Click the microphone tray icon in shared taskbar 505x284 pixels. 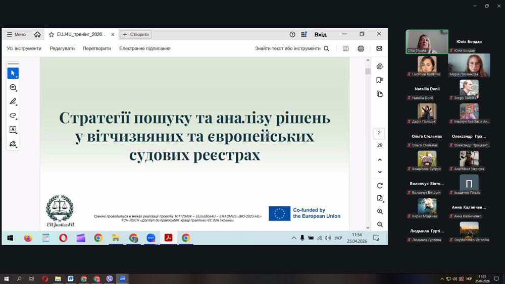pyautogui.click(x=302, y=238)
